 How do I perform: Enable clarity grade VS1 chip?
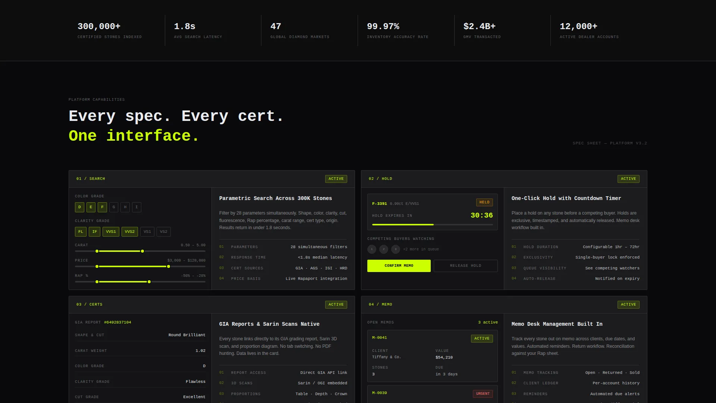(147, 232)
